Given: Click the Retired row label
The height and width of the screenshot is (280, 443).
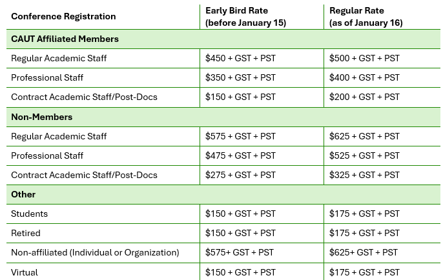Looking at the screenshot, I should point(26,233).
